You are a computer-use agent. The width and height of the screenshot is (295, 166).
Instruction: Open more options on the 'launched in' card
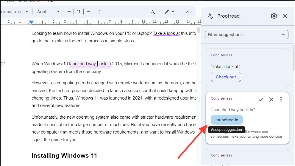[x=281, y=99]
